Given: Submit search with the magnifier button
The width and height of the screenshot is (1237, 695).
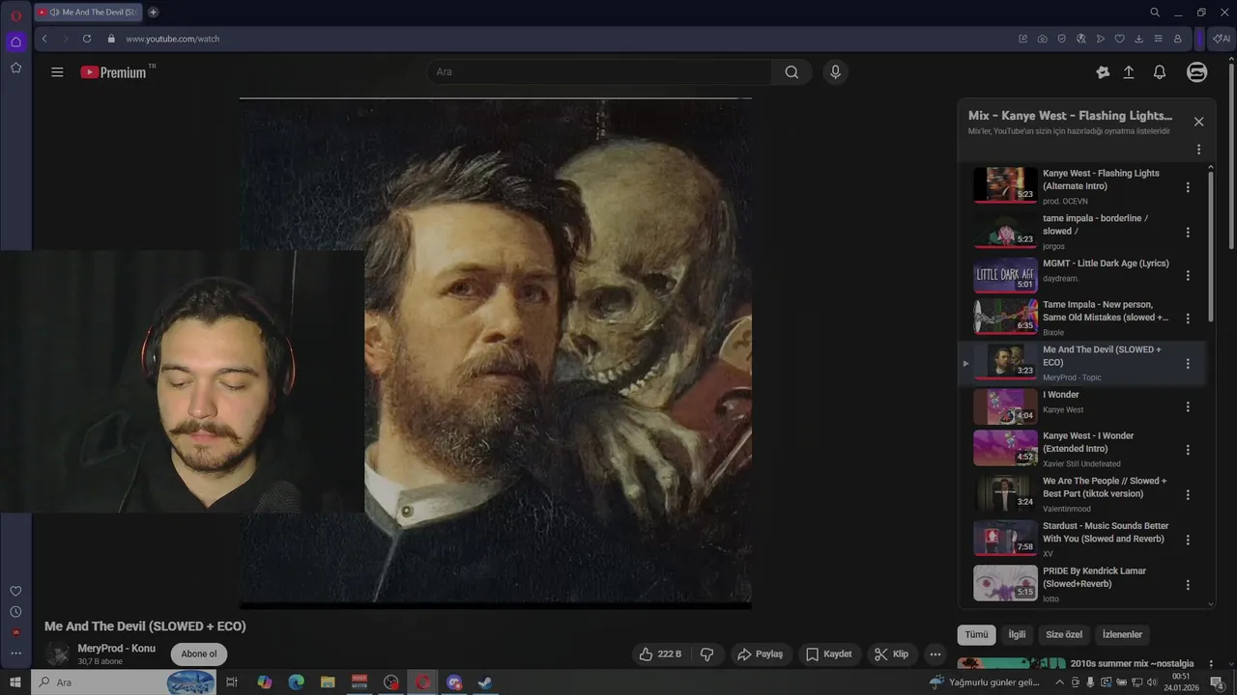Looking at the screenshot, I should point(791,72).
